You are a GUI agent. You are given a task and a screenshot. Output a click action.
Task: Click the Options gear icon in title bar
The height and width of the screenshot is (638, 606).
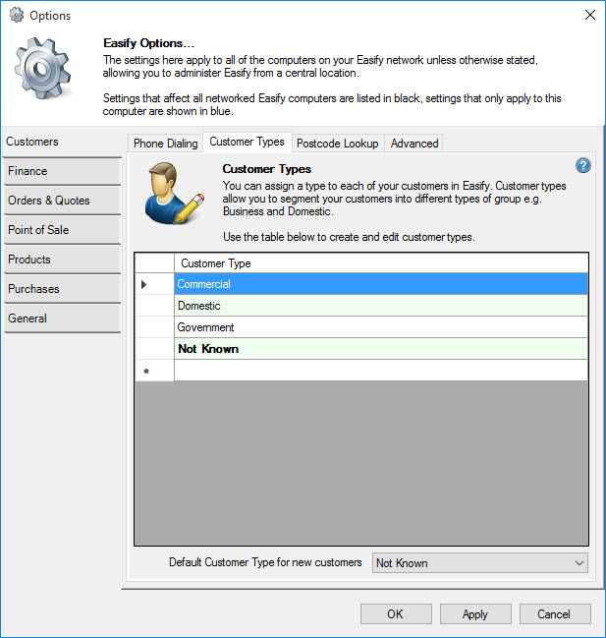[x=16, y=16]
